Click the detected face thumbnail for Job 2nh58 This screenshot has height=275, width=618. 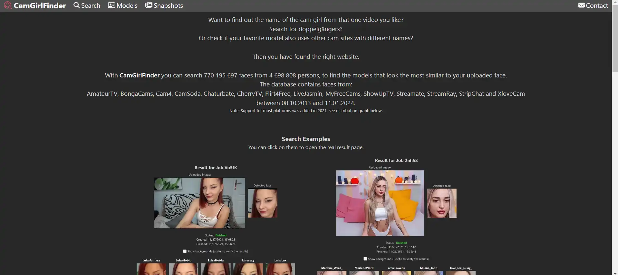point(442,203)
